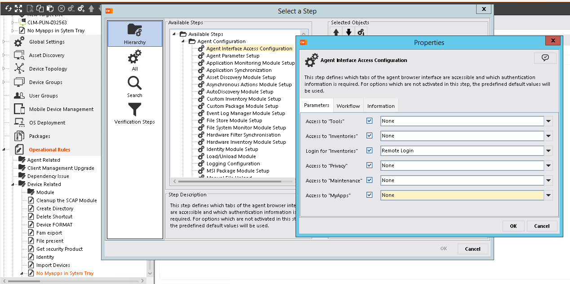570x284 pixels.
Task: Switch to the Parameters tab
Action: 317,106
